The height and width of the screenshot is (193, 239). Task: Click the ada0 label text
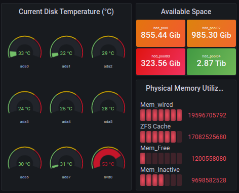click(x=24, y=67)
